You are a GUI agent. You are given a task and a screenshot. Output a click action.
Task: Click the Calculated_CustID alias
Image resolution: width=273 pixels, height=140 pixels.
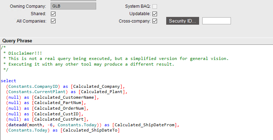click(57, 114)
